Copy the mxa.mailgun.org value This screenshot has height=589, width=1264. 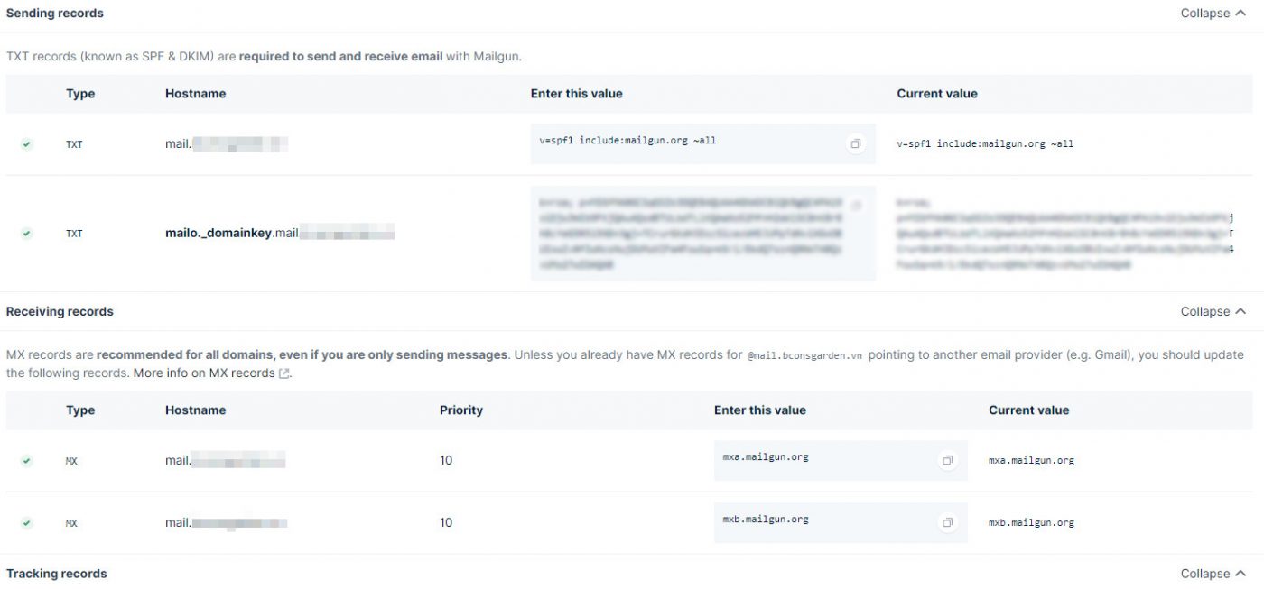click(x=947, y=460)
